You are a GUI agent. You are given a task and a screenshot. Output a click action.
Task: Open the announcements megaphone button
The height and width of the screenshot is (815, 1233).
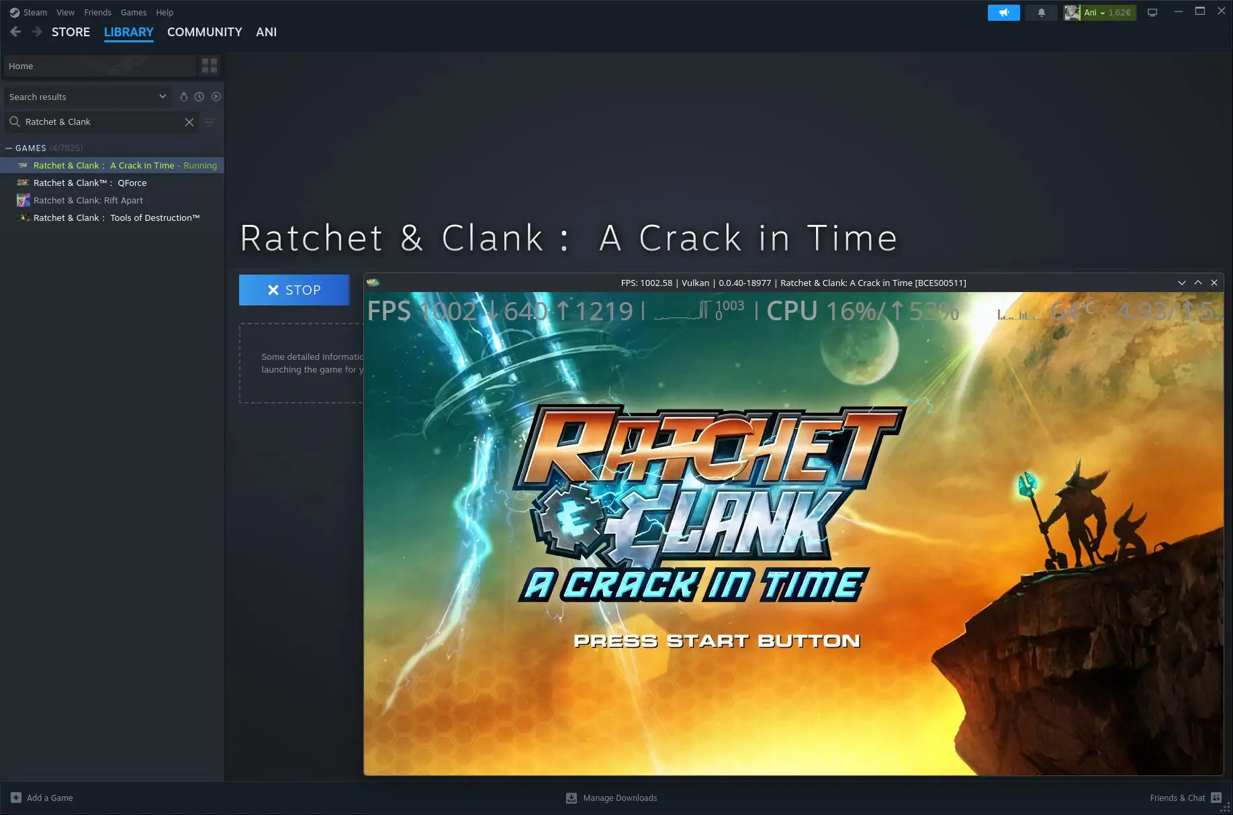tap(1003, 12)
